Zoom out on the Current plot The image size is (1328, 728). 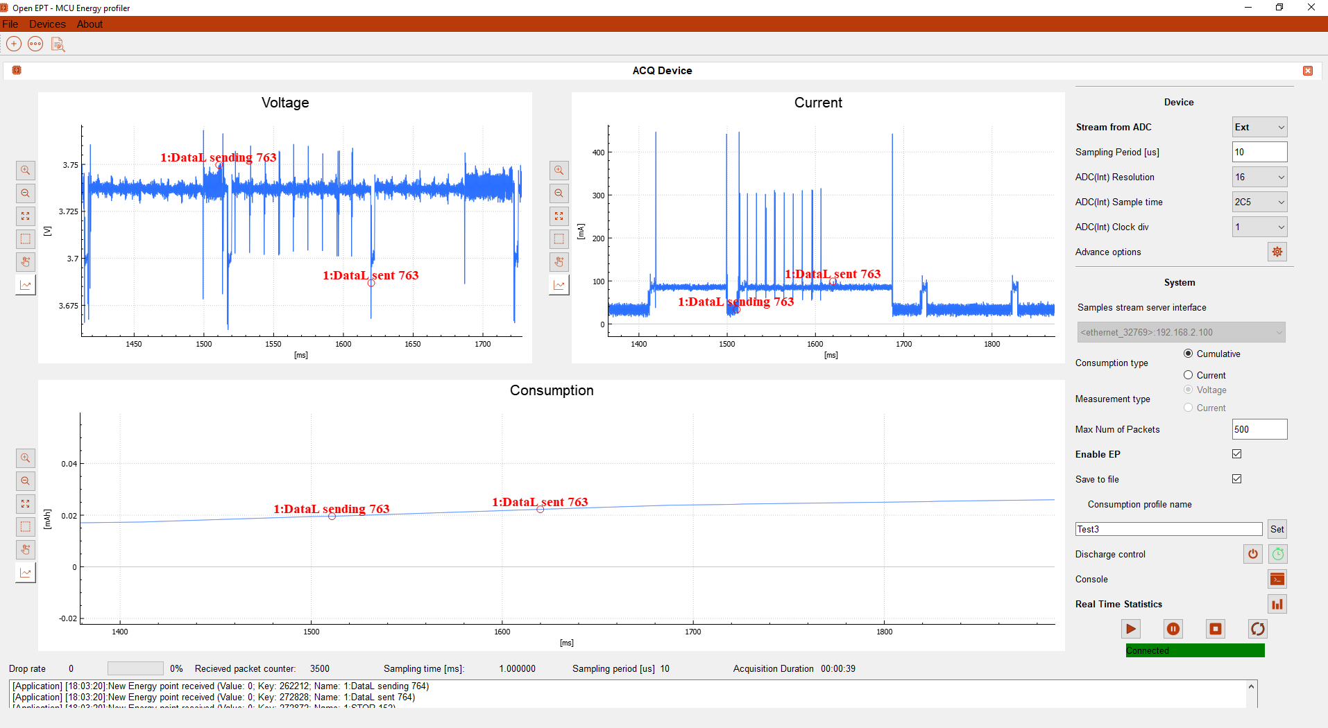pos(559,193)
